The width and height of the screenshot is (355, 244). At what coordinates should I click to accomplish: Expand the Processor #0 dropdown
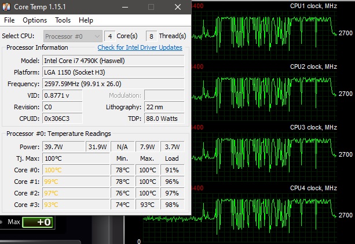coord(72,36)
